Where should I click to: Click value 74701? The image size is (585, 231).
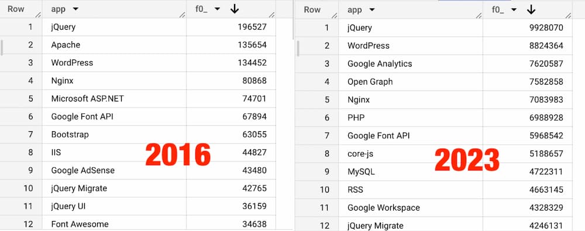pos(254,99)
